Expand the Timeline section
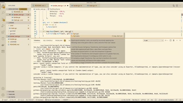The width and height of the screenshot is (183, 103). click(18, 94)
